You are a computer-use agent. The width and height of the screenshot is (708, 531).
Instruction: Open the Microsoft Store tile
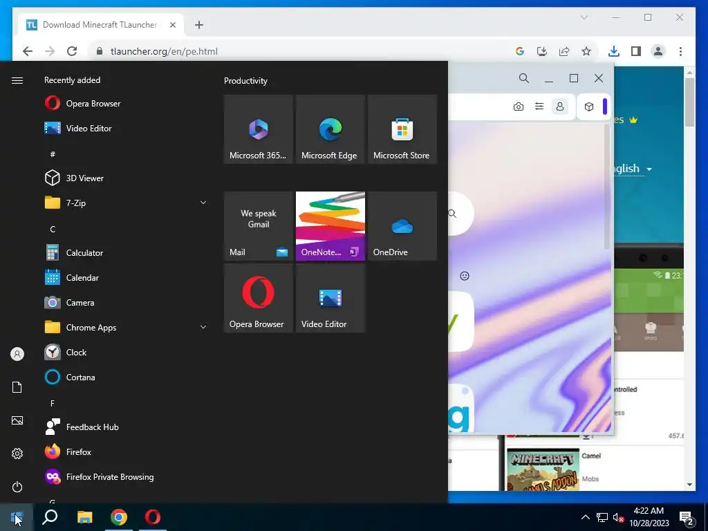pyautogui.click(x=402, y=129)
